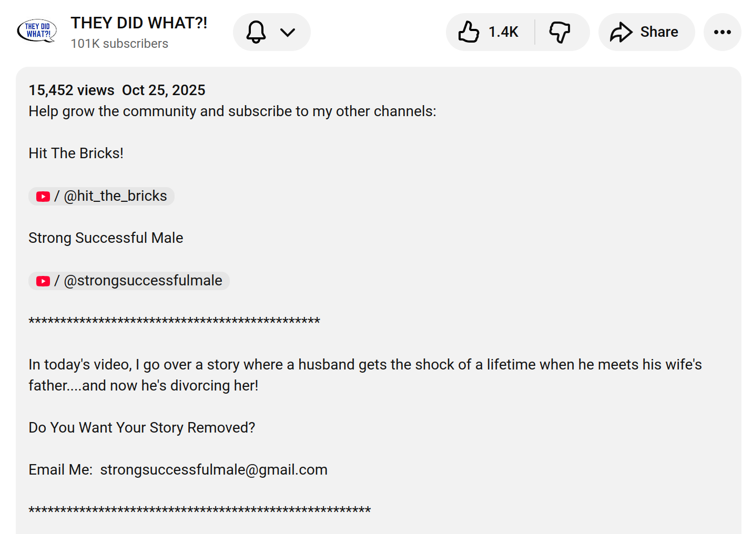The height and width of the screenshot is (534, 752).
Task: Click the 101K subscribers text
Action: point(119,44)
